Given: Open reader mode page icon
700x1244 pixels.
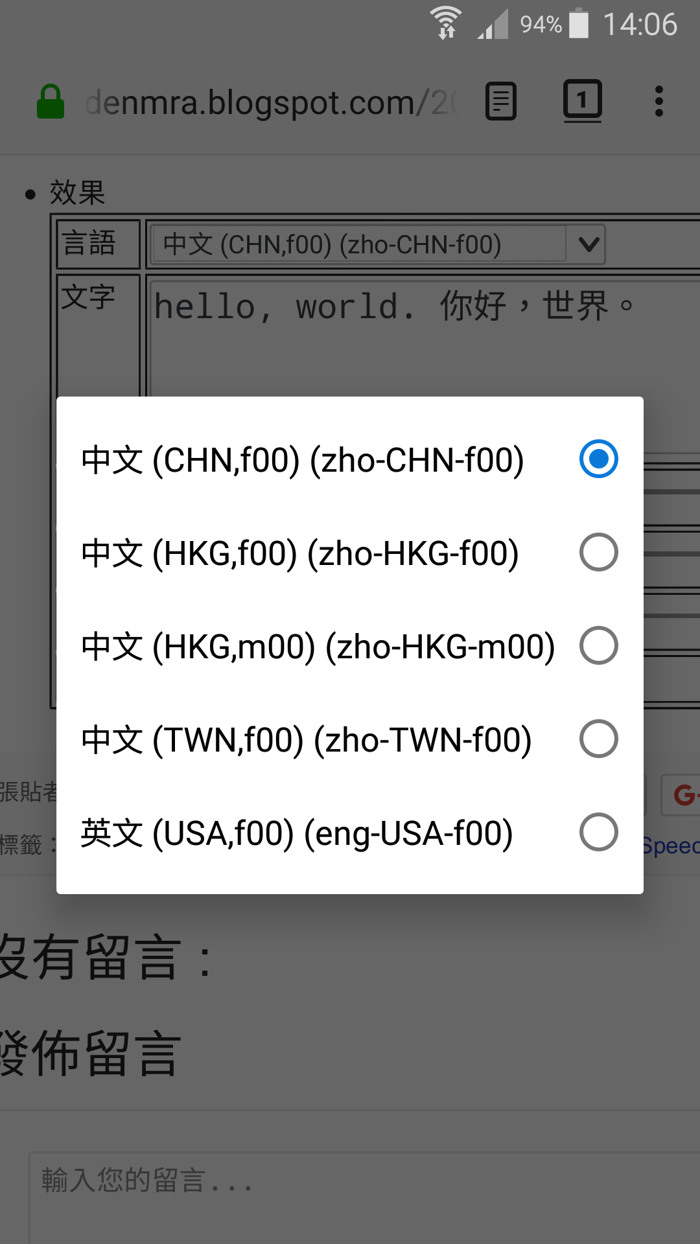Looking at the screenshot, I should 501,102.
